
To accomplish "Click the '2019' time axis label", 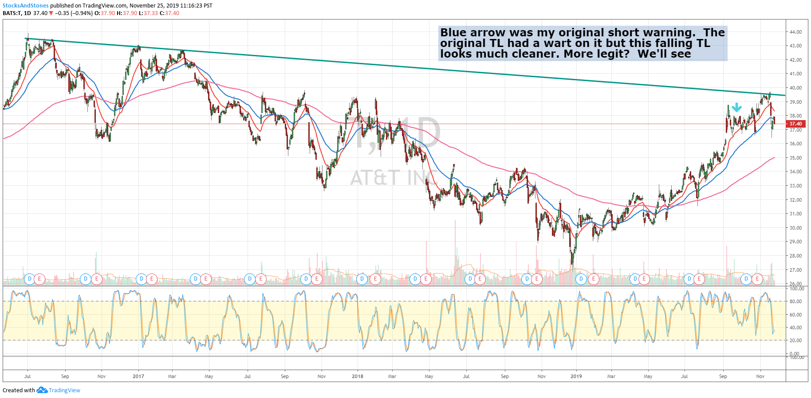I will click(576, 376).
